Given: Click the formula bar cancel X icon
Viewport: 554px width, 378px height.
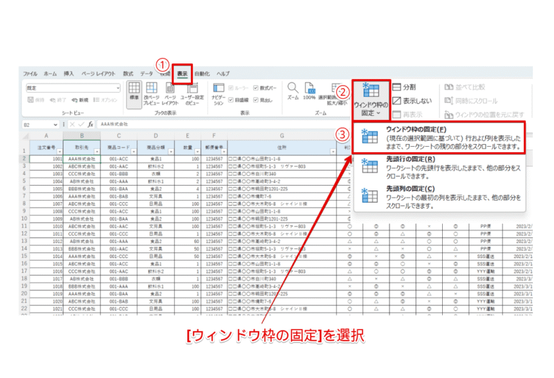Looking at the screenshot, I should tap(72, 124).
